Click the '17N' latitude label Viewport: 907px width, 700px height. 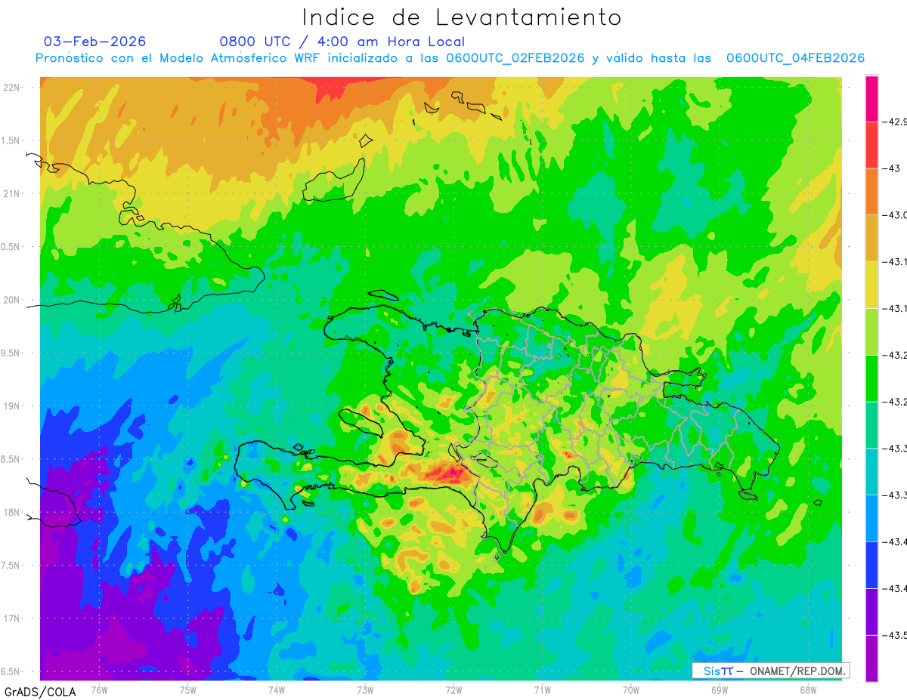(11, 618)
